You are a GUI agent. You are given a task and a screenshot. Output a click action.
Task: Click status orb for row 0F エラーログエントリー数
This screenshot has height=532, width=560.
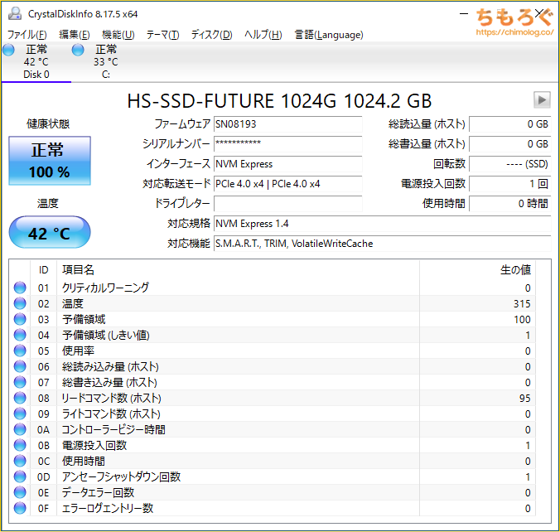point(20,508)
